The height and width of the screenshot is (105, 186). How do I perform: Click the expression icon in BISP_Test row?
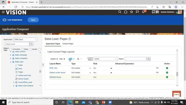click(157, 68)
